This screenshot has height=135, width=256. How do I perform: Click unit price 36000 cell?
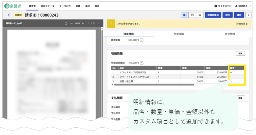point(193,81)
